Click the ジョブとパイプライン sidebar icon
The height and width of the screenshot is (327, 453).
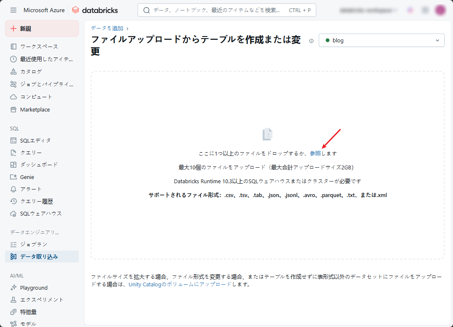click(13, 84)
